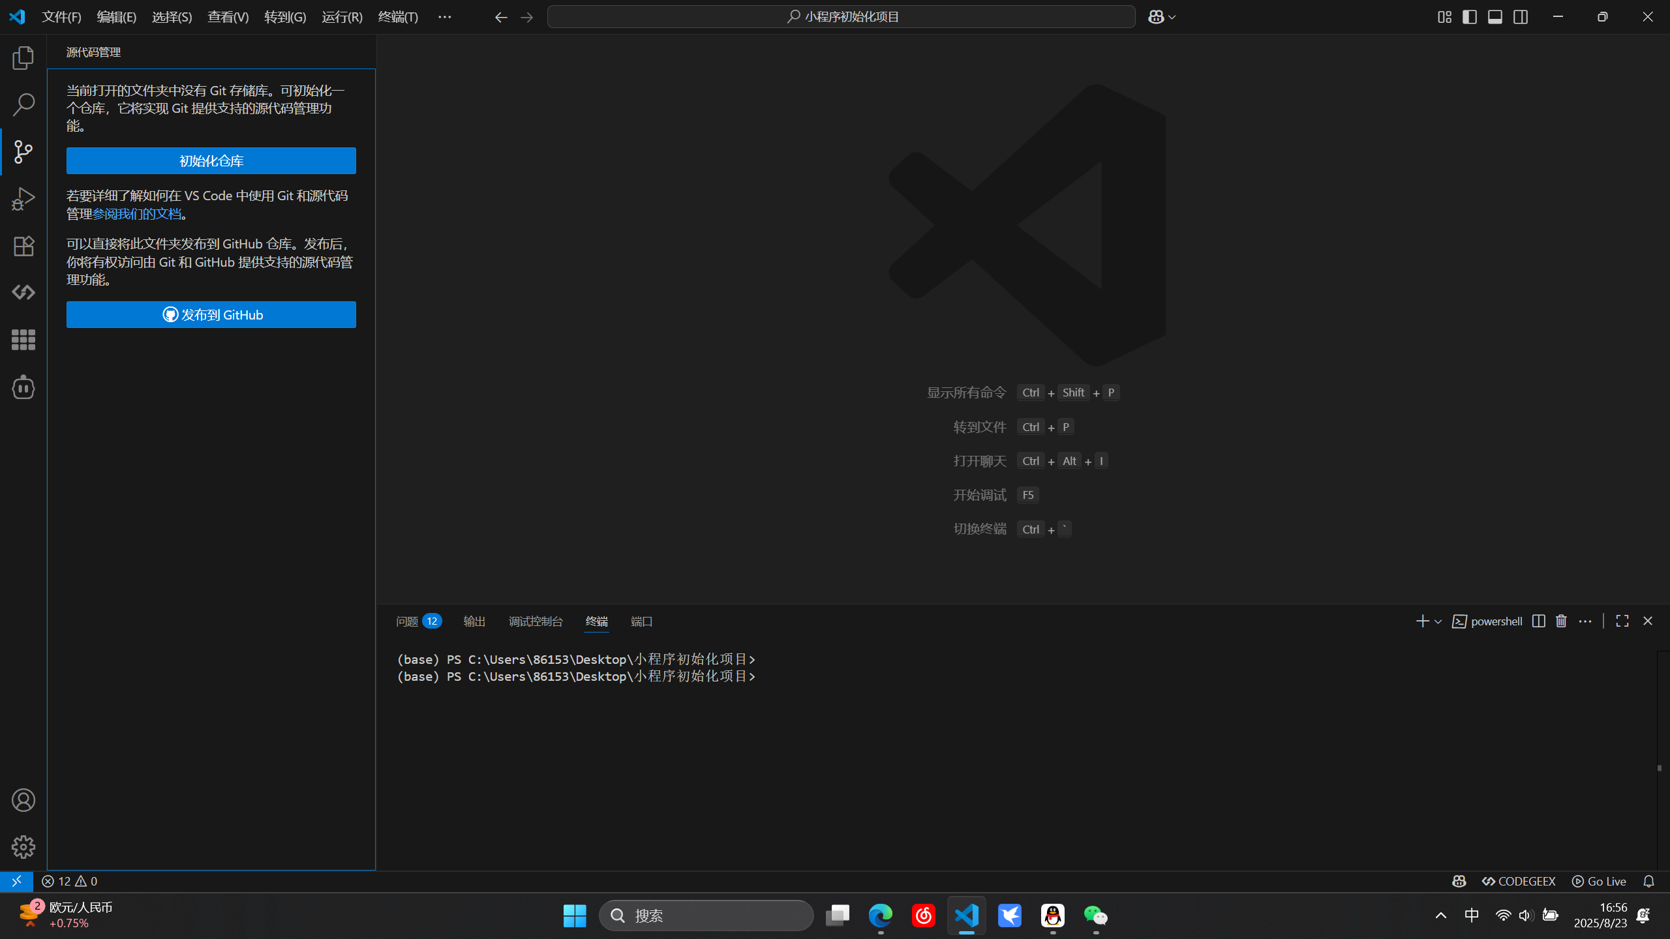Image resolution: width=1670 pixels, height=939 pixels.
Task: Open the grid-shaped activity bar icon
Action: tap(23, 340)
